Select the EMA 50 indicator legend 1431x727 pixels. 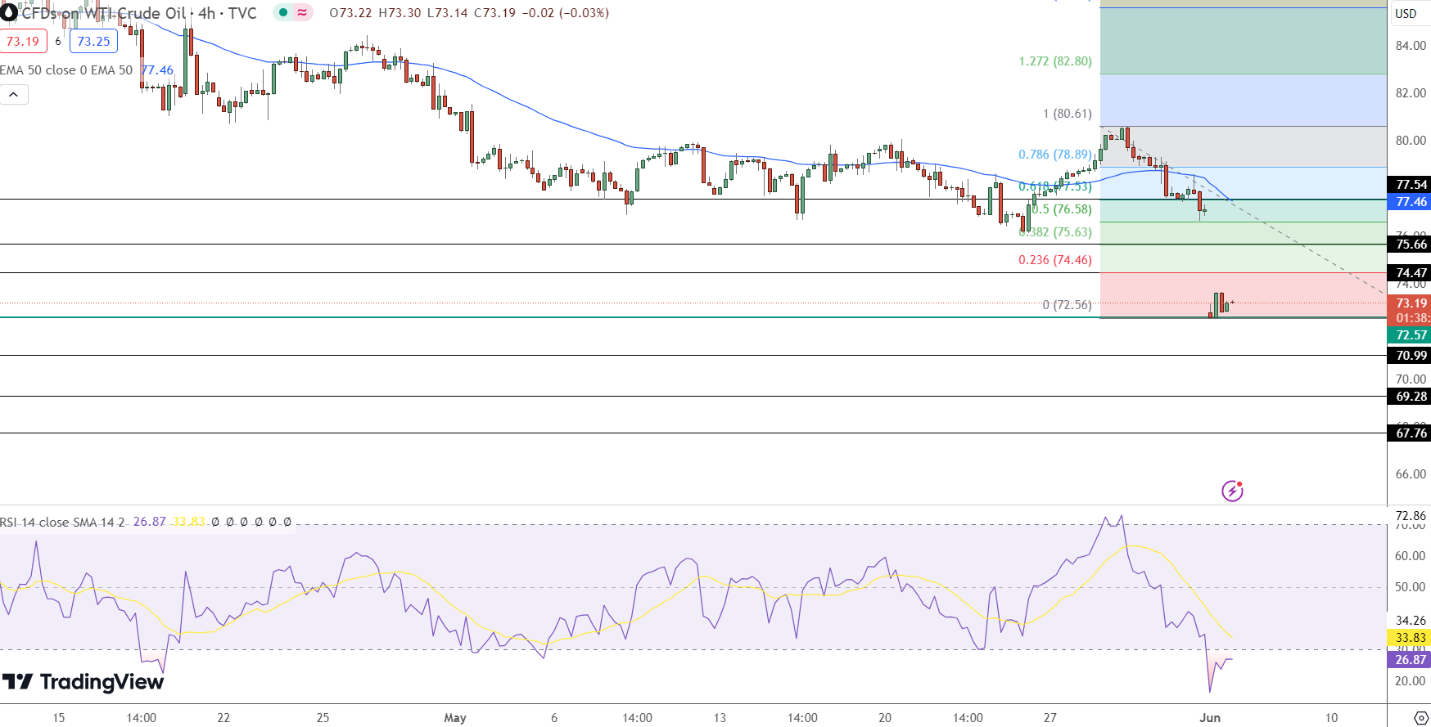click(x=65, y=70)
